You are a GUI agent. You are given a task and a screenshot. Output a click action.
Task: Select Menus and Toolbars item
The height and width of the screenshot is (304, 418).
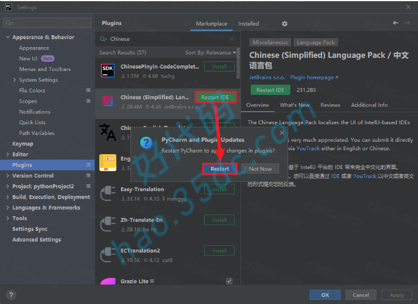click(45, 69)
